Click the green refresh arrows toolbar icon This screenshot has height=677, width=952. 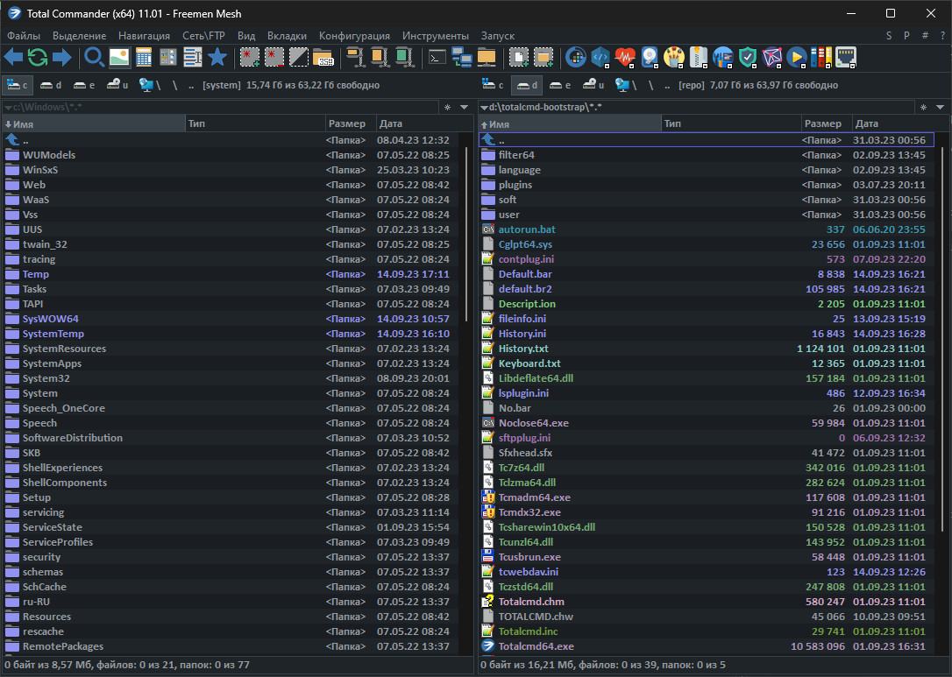click(38, 58)
